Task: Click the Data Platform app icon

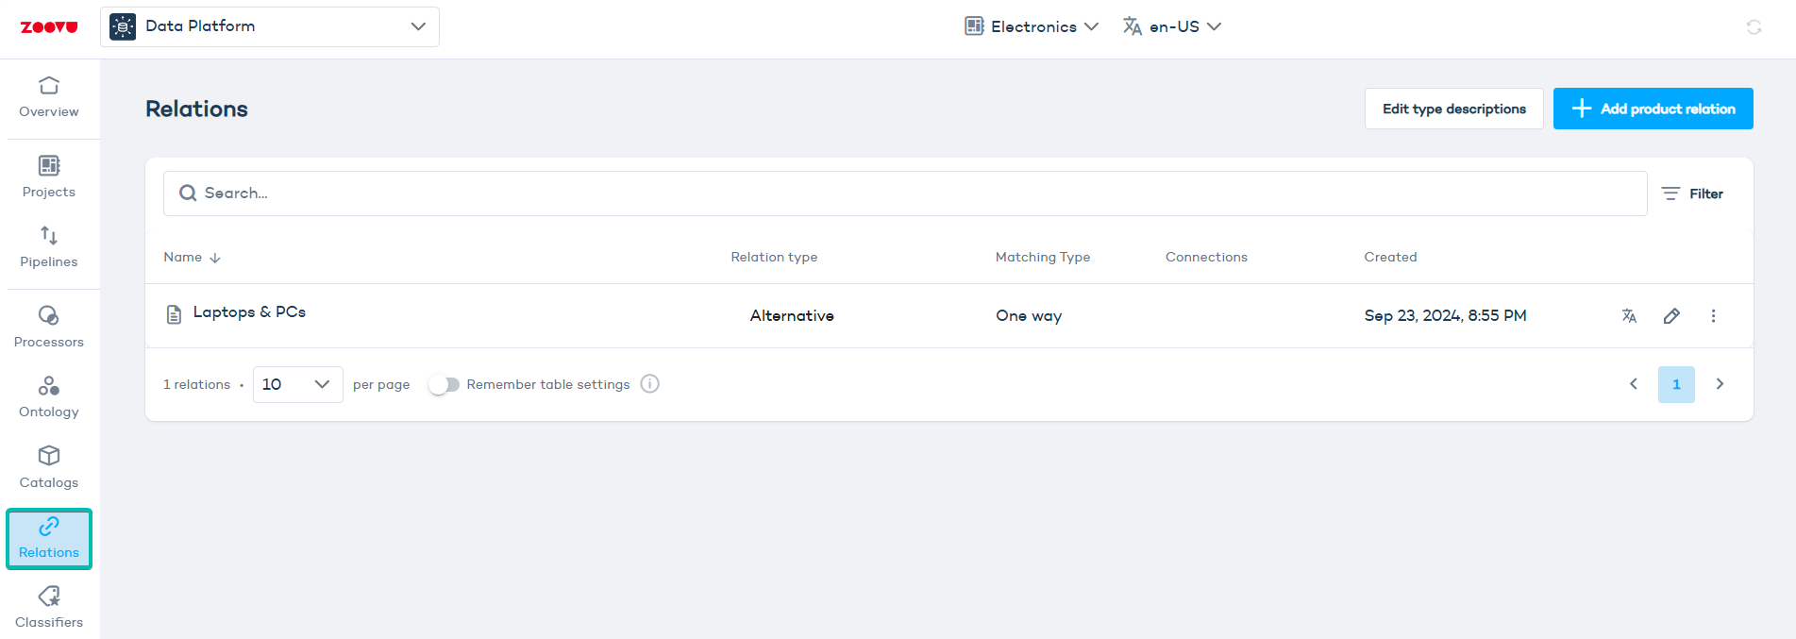Action: point(123,26)
